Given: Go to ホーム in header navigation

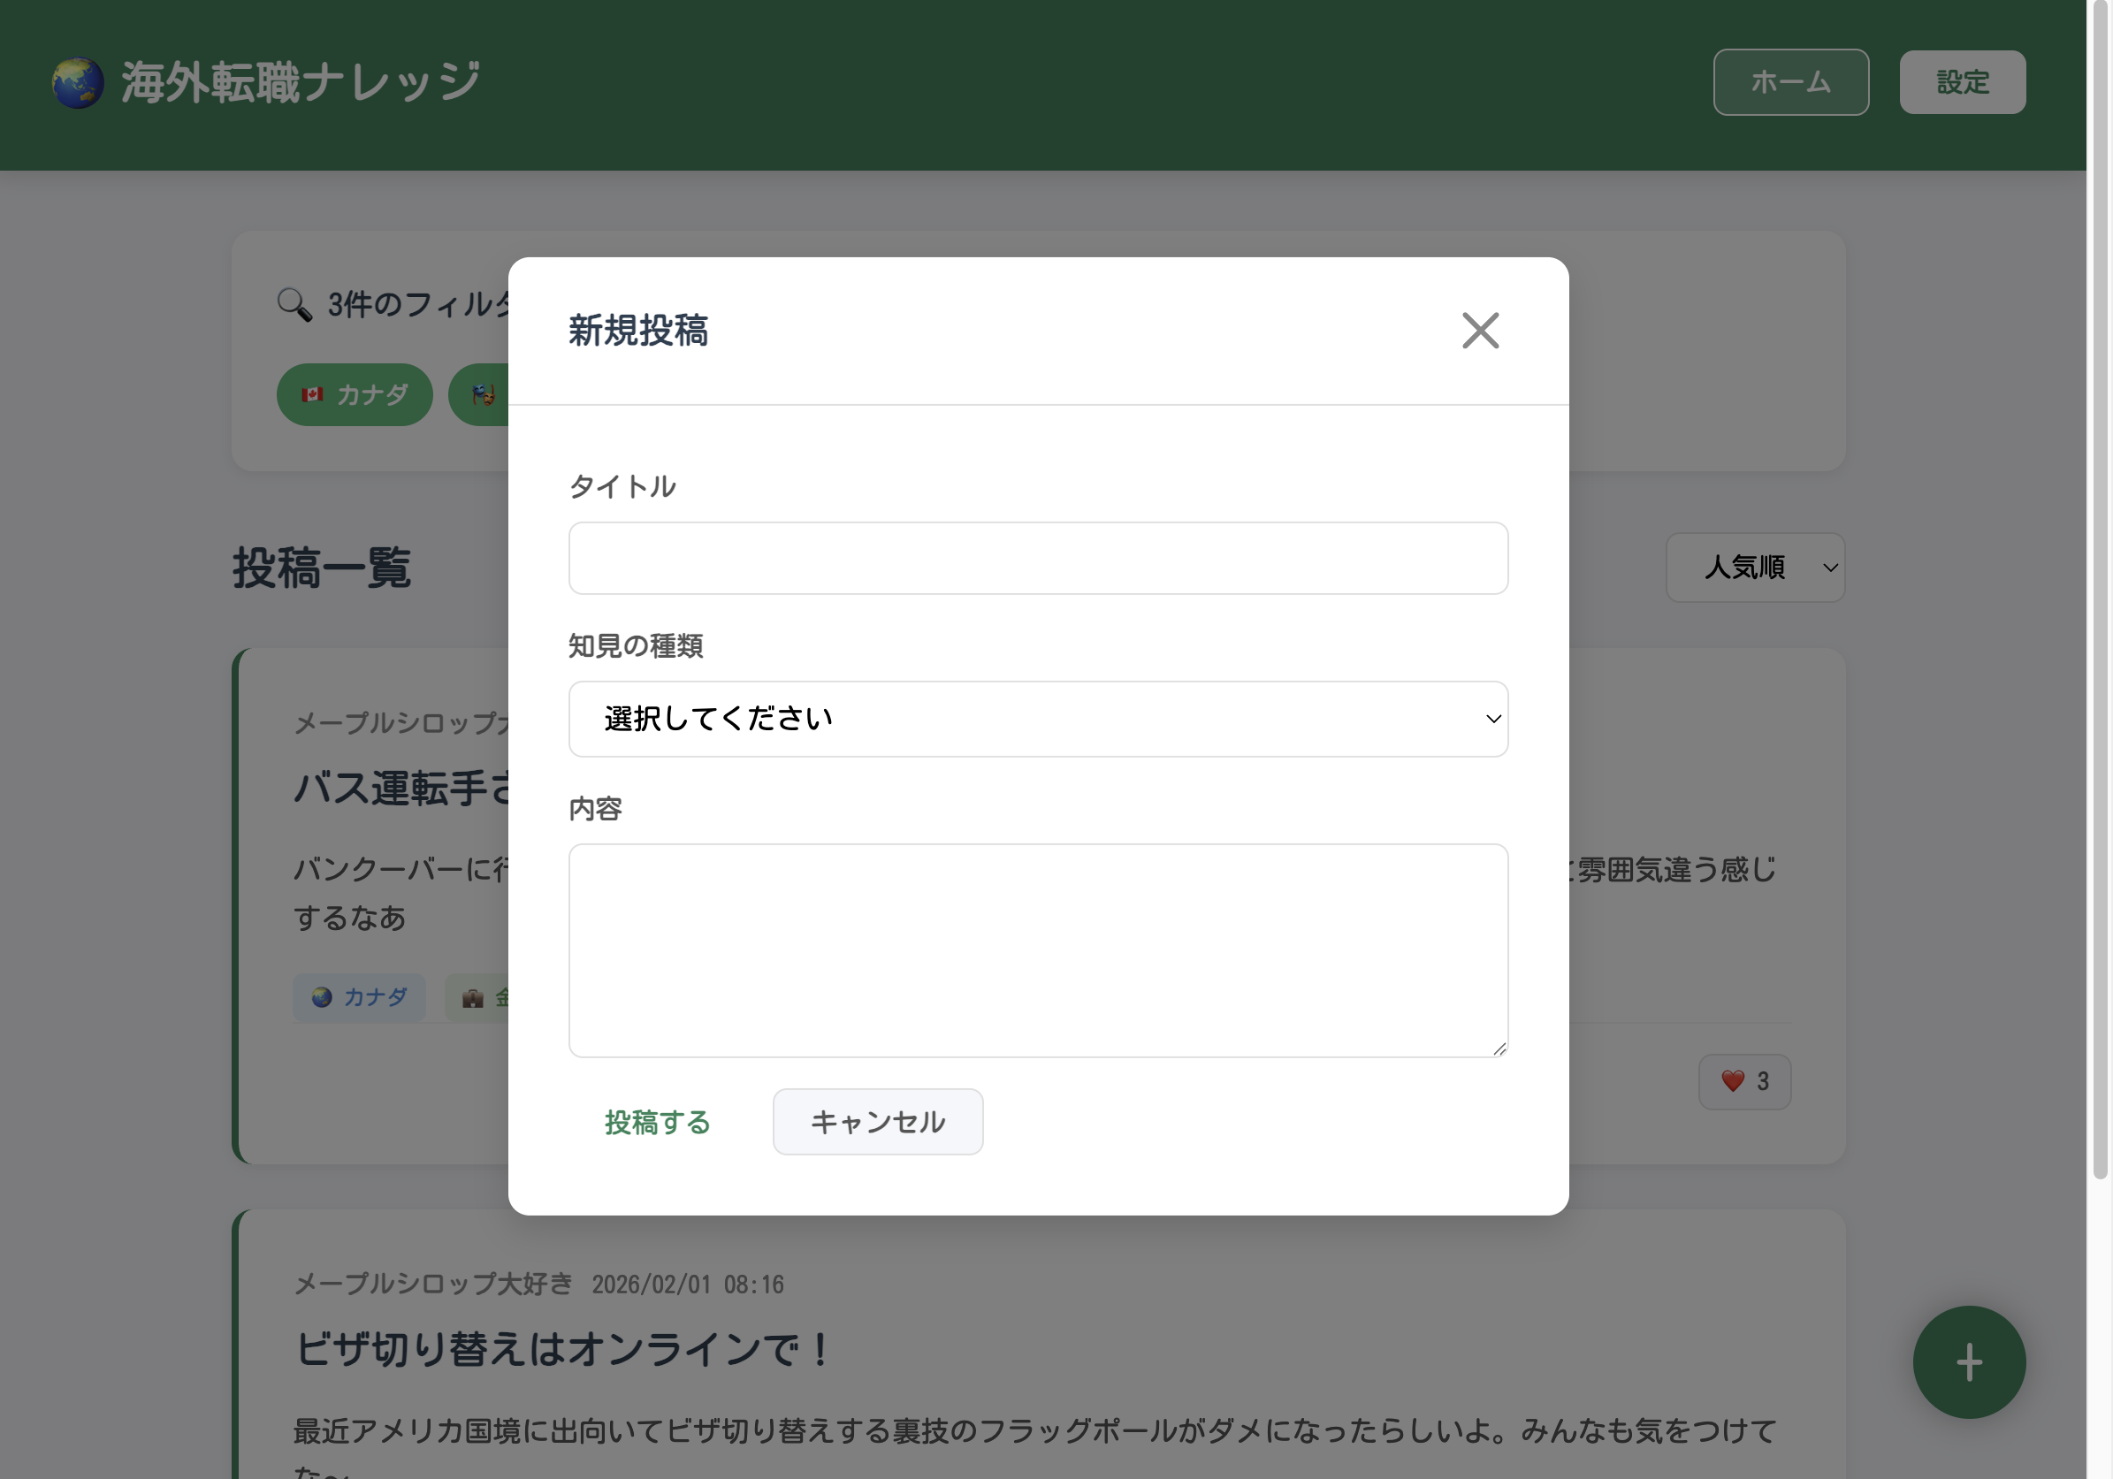Looking at the screenshot, I should point(1790,83).
